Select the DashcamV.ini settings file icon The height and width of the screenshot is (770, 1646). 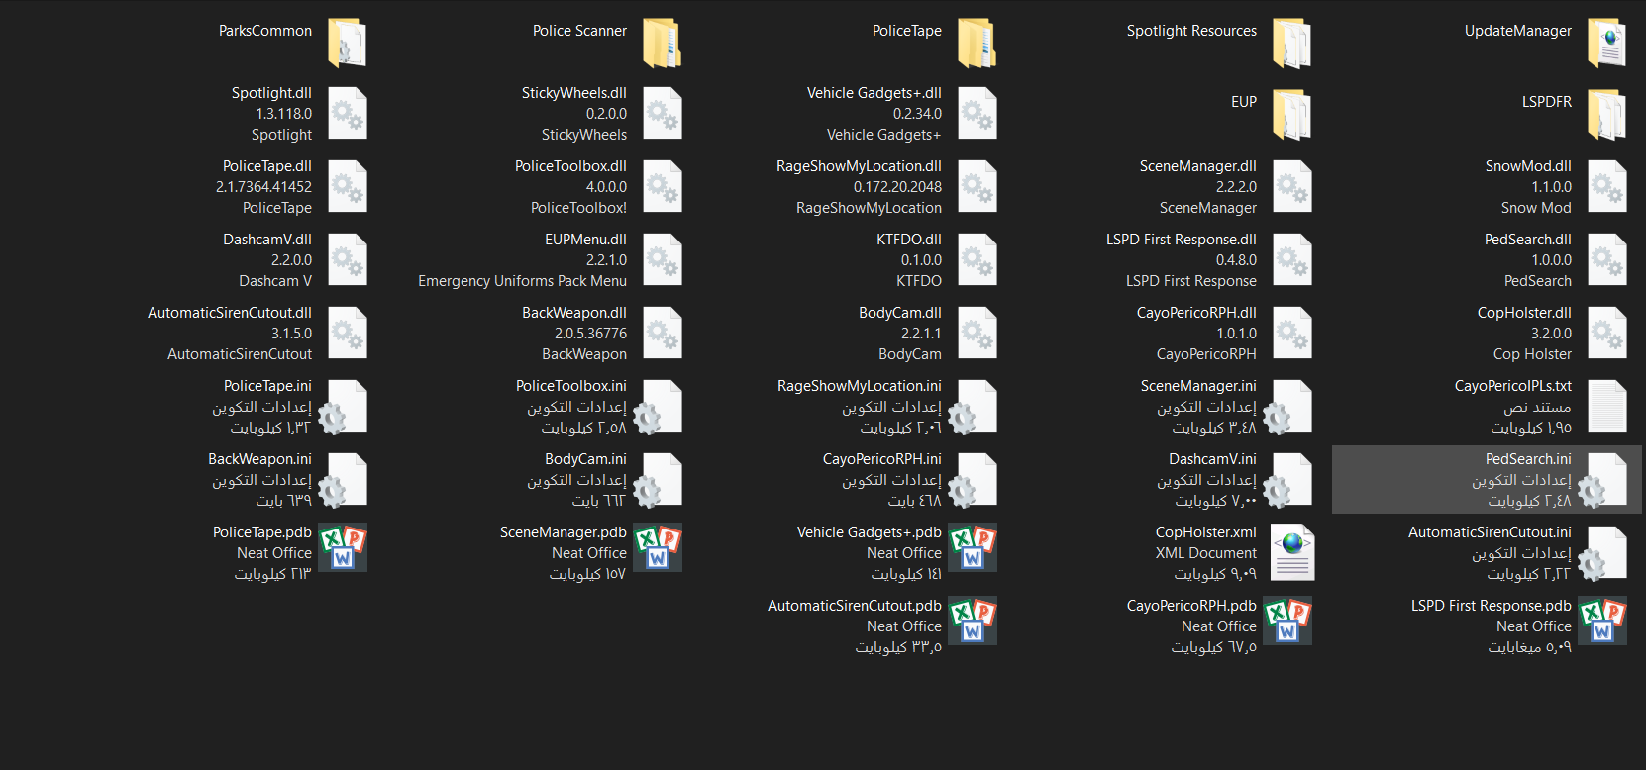[1288, 480]
